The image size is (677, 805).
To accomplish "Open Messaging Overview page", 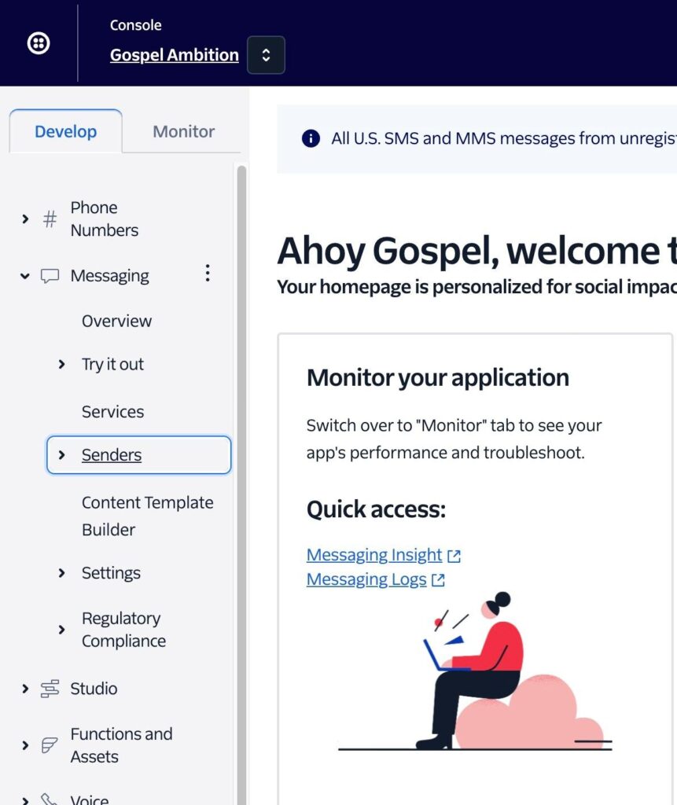I will 116,321.
